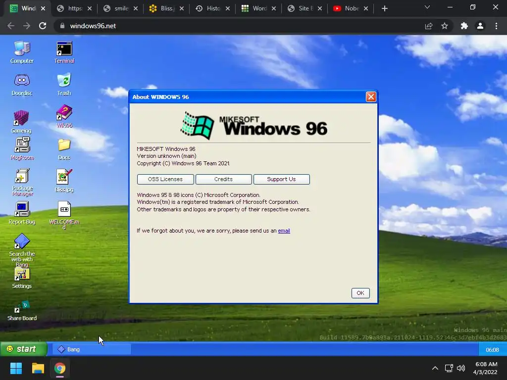
Task: Open the Gameing desktop shortcut
Action: click(21, 122)
